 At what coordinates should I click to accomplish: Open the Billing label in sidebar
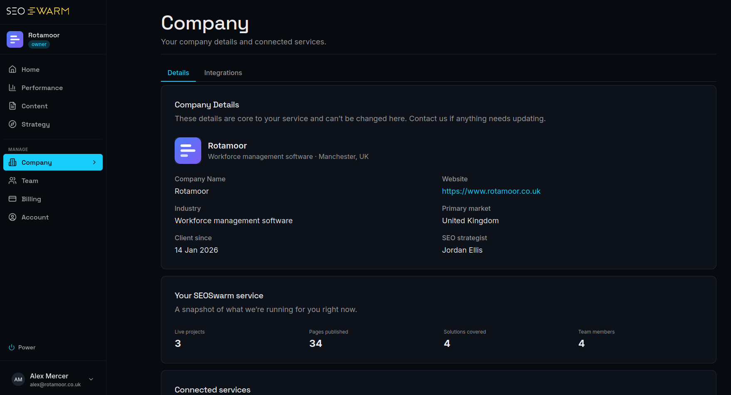click(31, 199)
